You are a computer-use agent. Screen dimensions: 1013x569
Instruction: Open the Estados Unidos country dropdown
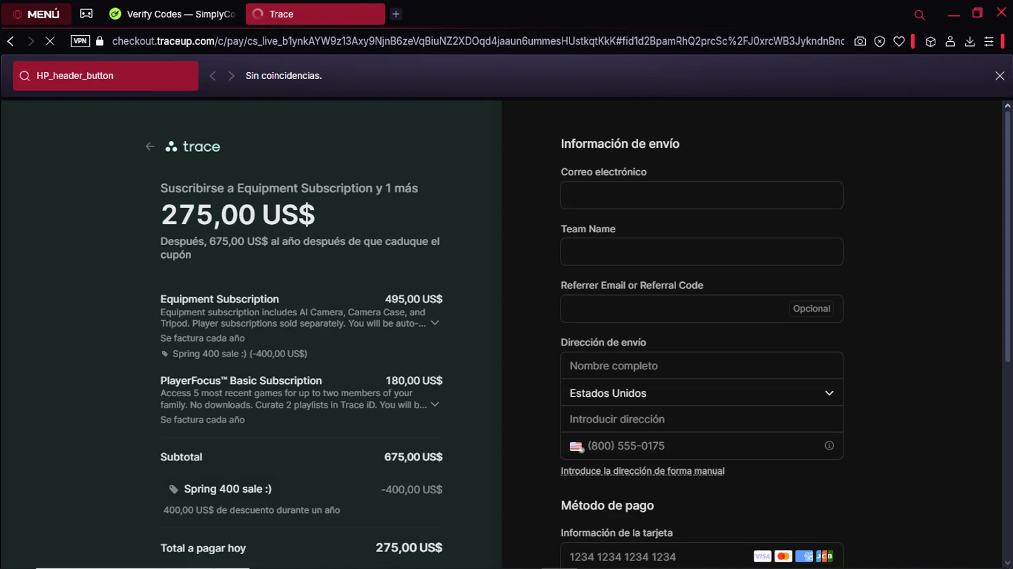click(702, 393)
